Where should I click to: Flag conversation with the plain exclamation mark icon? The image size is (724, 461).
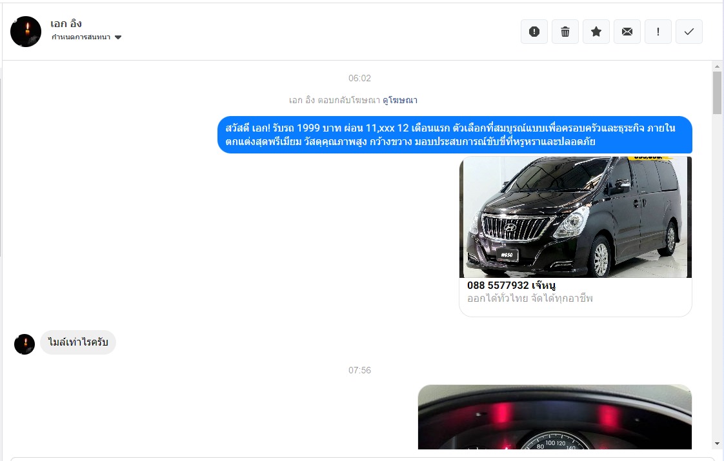(x=658, y=32)
